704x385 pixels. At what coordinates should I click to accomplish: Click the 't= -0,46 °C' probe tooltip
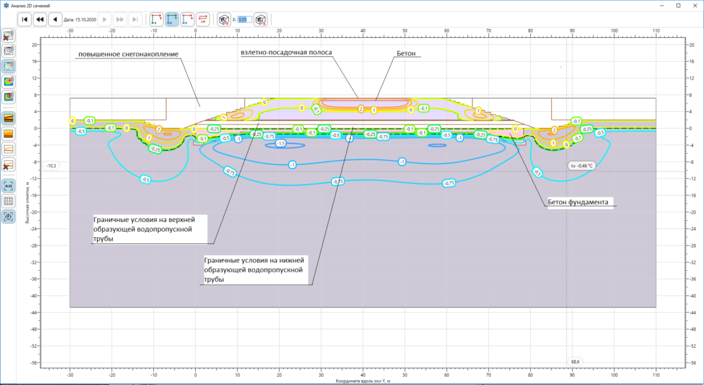click(582, 166)
